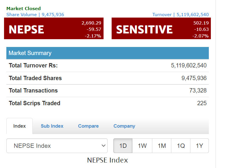The image size is (227, 168).
Task: Switch to the Index tab
Action: (x=19, y=126)
